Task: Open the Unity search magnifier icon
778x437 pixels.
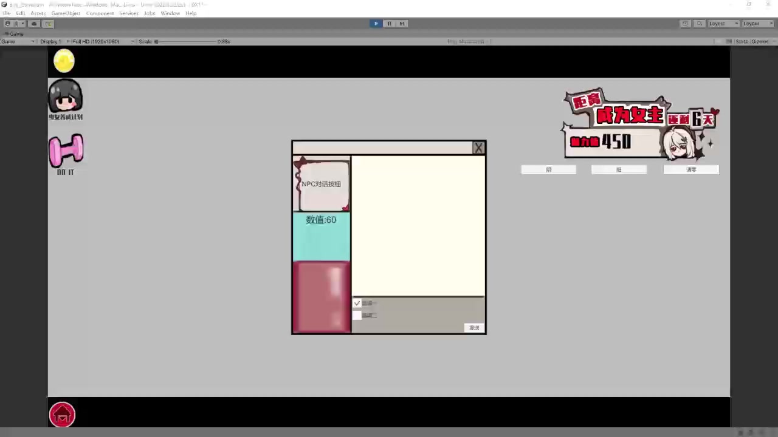Action: [700, 24]
